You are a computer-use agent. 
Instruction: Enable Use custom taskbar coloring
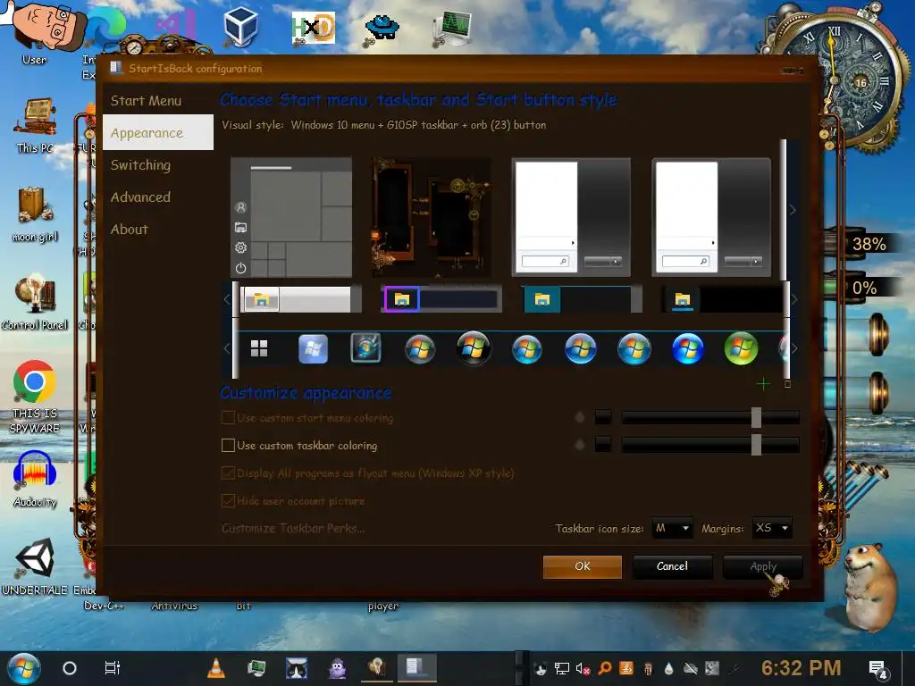(228, 446)
